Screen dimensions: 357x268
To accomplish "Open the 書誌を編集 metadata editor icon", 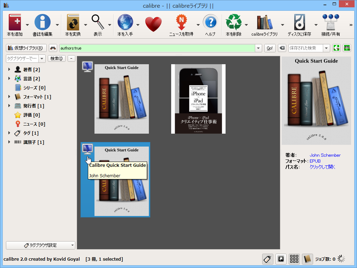I will click(42, 22).
